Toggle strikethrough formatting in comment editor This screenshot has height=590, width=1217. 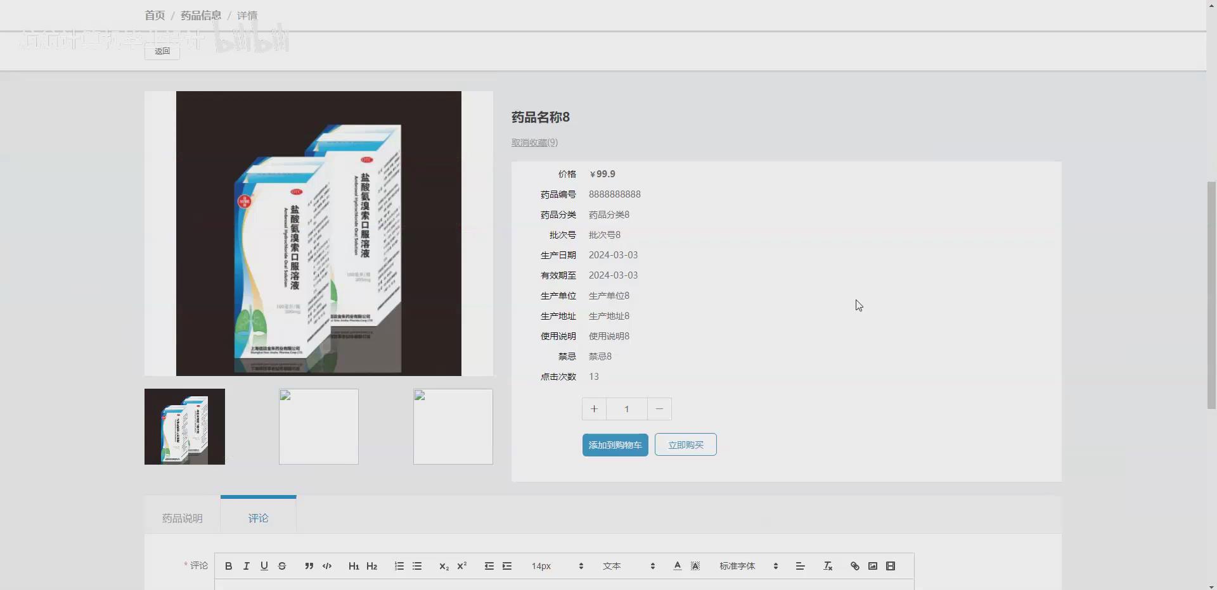click(x=282, y=566)
